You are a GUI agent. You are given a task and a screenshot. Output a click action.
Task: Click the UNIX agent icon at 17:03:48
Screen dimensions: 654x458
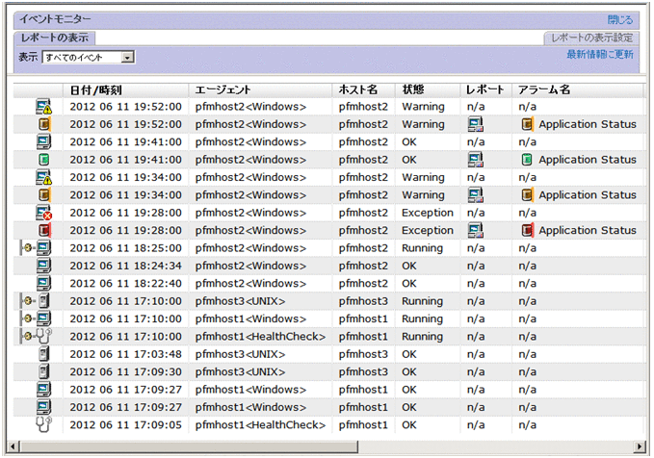click(x=43, y=354)
